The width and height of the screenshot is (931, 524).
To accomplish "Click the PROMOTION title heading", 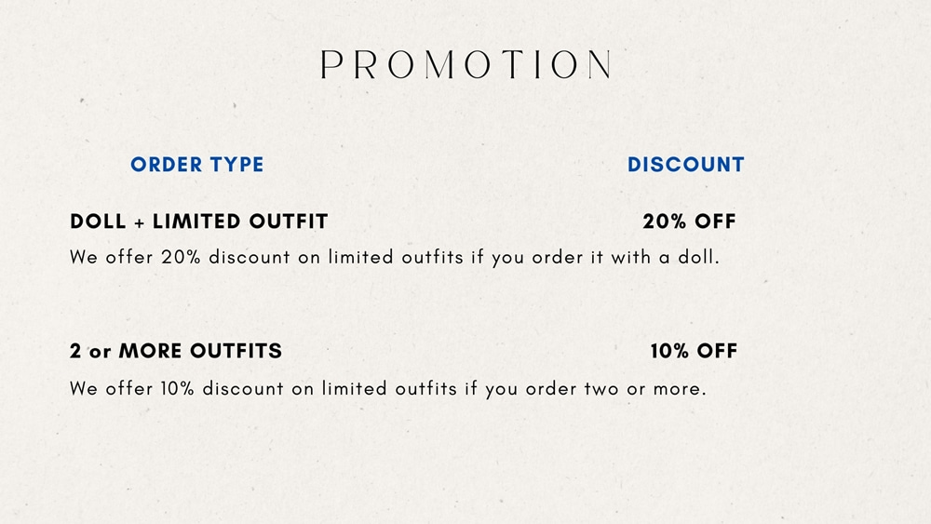I will (466, 64).
